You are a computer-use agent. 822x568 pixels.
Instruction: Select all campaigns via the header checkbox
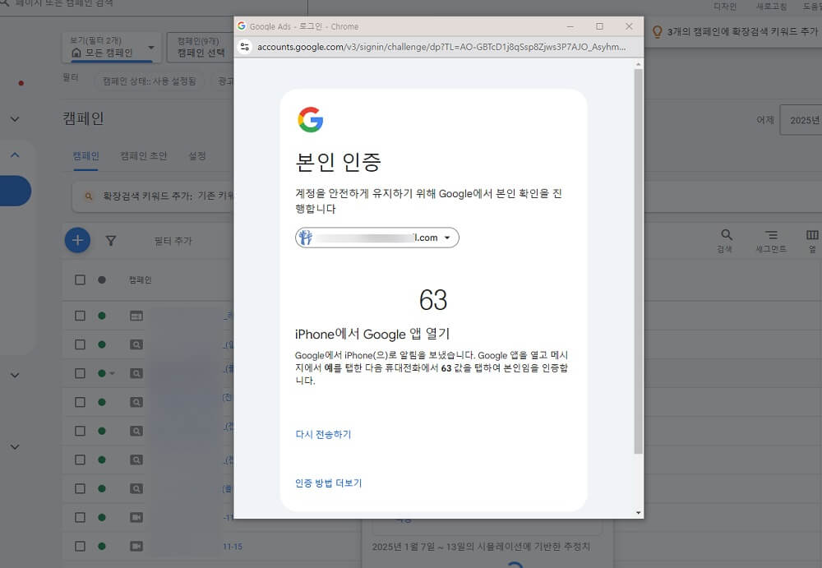click(80, 279)
